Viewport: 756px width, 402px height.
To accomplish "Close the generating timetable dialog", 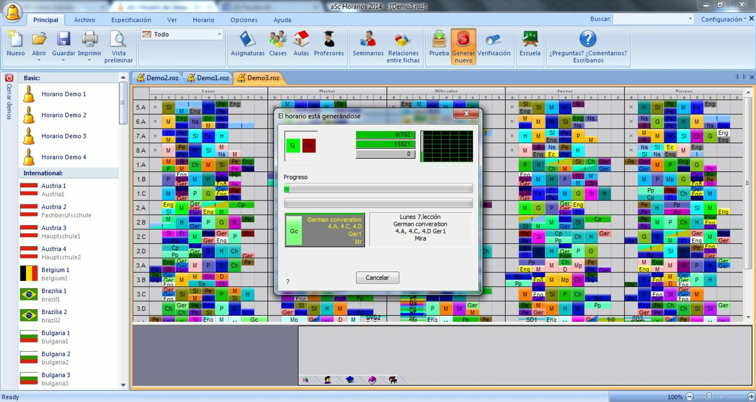I will point(466,114).
